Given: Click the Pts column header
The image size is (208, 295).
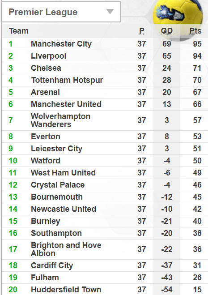Looking at the screenshot, I should coord(195,31).
